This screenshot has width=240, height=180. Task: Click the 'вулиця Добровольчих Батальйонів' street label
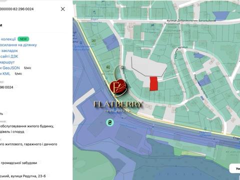(191, 20)
